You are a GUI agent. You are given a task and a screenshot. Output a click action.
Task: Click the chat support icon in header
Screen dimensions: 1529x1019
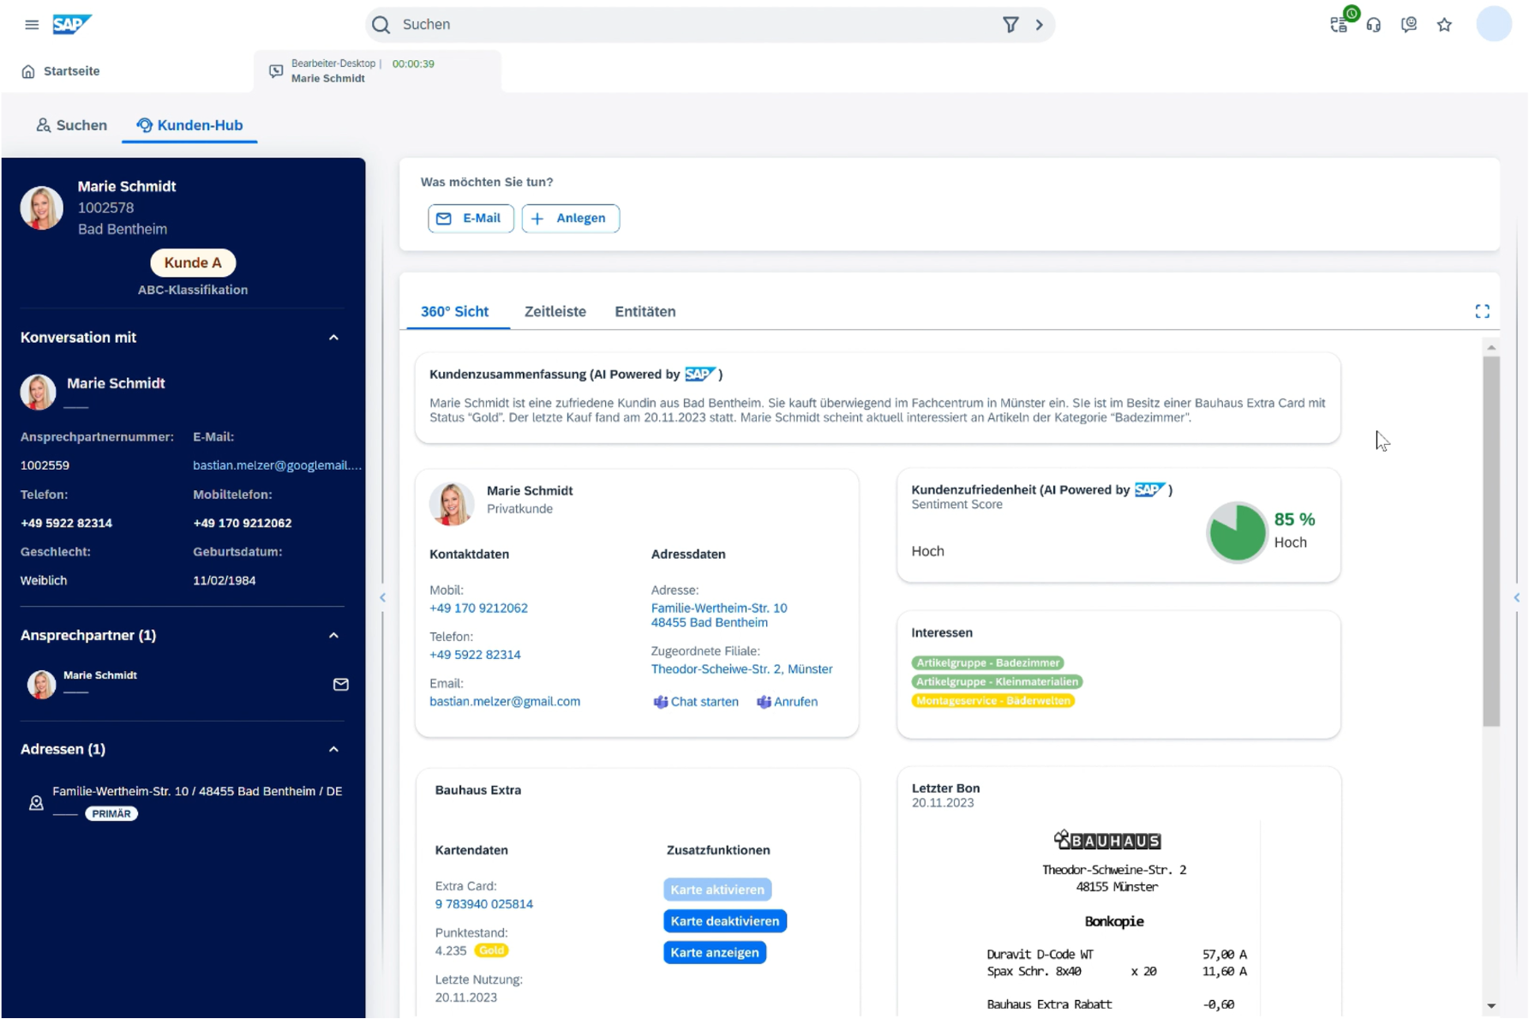(1409, 25)
